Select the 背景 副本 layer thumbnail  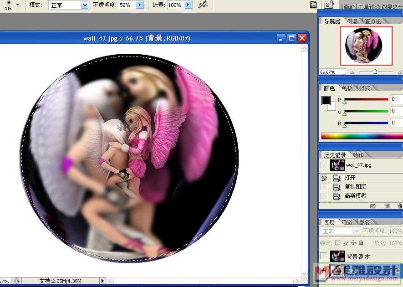pyautogui.click(x=337, y=256)
